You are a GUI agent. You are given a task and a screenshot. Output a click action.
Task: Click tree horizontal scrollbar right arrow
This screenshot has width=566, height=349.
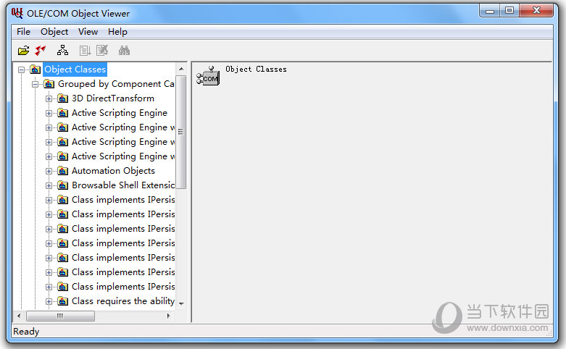(168, 316)
